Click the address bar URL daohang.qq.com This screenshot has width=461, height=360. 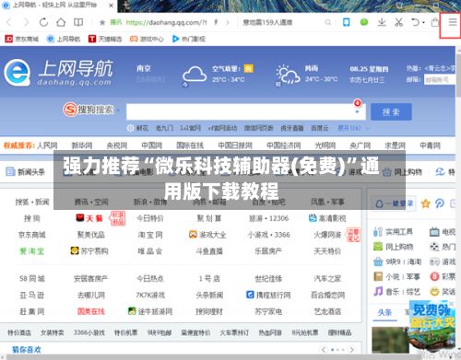pyautogui.click(x=166, y=22)
